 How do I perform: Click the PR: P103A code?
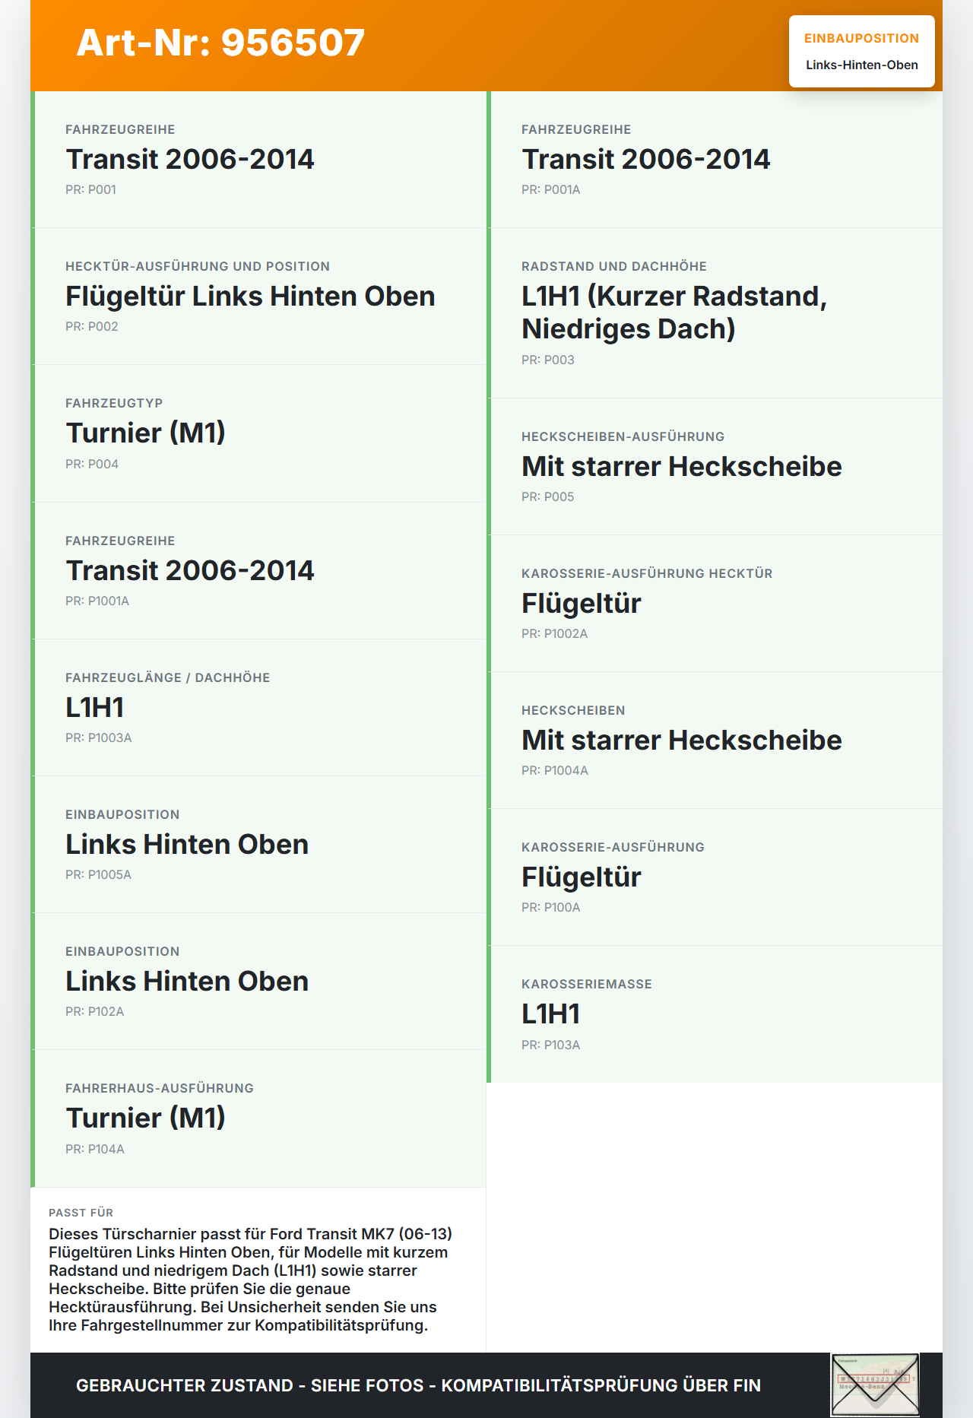tap(550, 1045)
